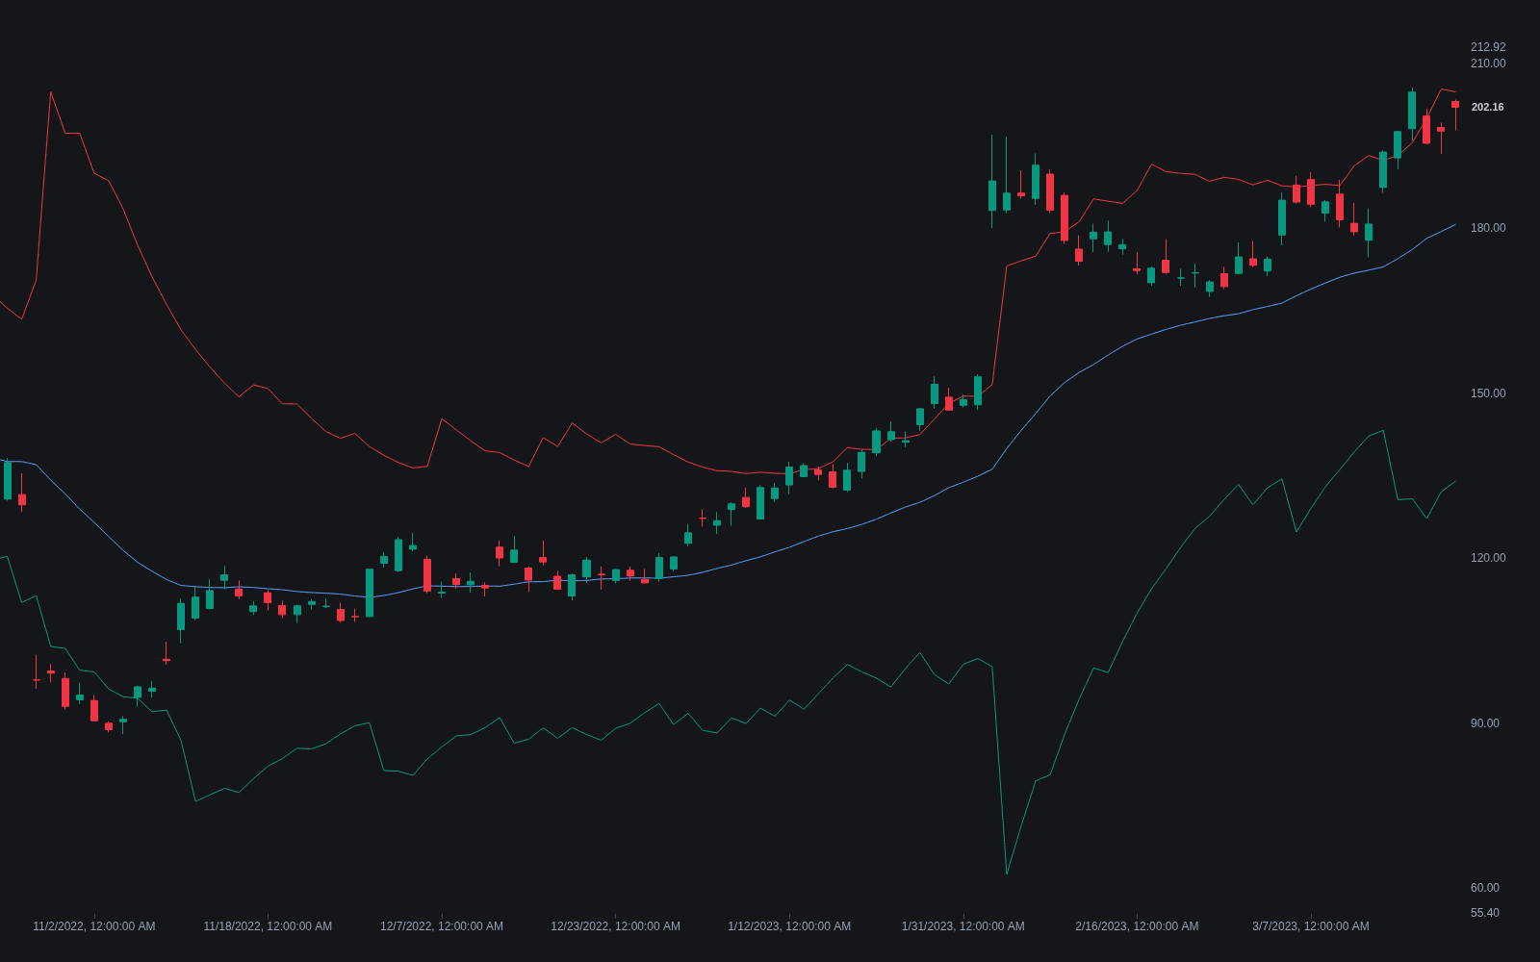This screenshot has width=1540, height=962.
Task: Click the 3/7/2023 date label
Action: pos(1311,926)
